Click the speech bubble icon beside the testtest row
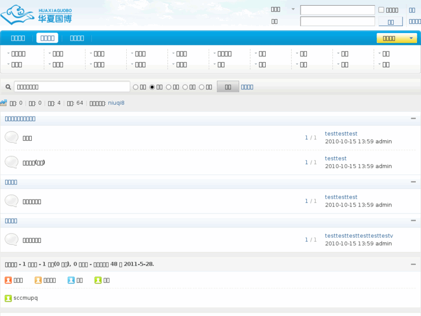This screenshot has height=316, width=421. pos(12,162)
